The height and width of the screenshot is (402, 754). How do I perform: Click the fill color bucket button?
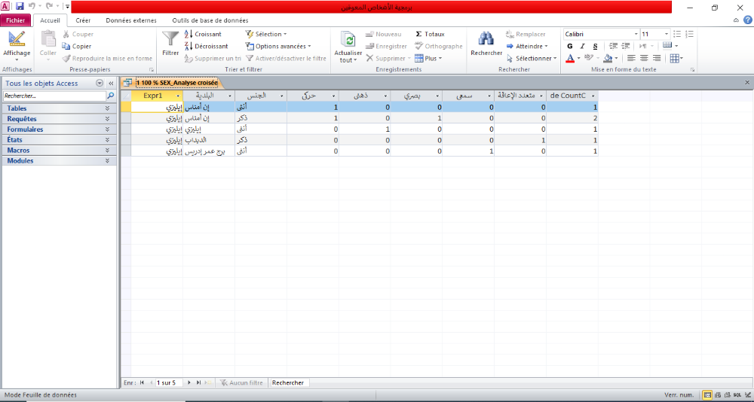[x=608, y=58]
